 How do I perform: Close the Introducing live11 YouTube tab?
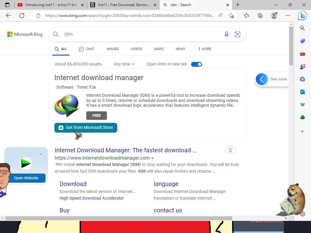pos(83,5)
